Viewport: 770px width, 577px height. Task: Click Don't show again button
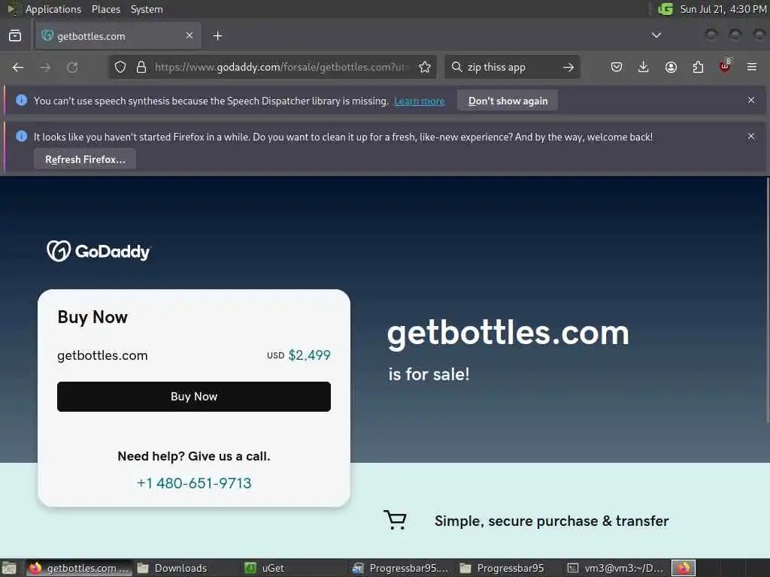(x=508, y=101)
